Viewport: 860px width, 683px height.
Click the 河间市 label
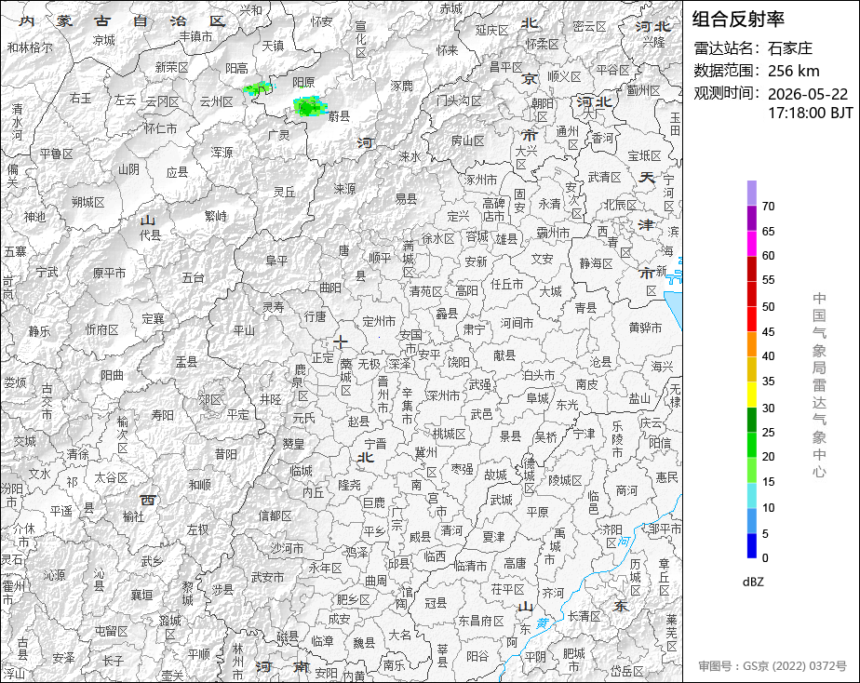click(x=517, y=323)
